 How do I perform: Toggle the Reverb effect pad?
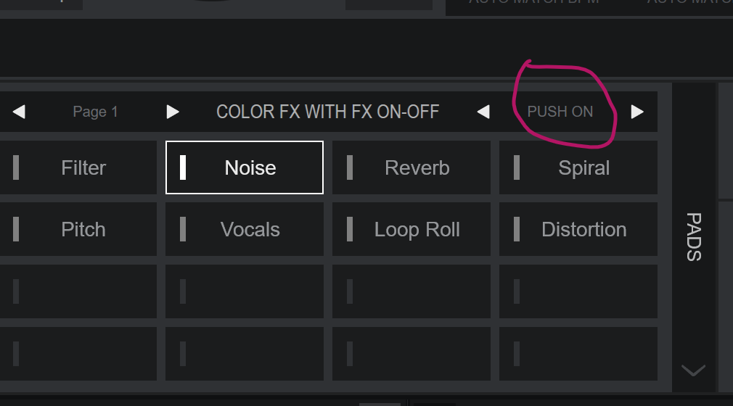(x=411, y=167)
